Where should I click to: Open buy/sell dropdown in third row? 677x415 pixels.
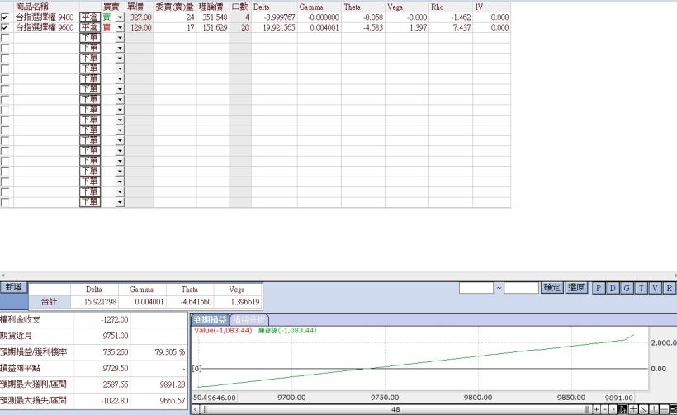tap(120, 38)
